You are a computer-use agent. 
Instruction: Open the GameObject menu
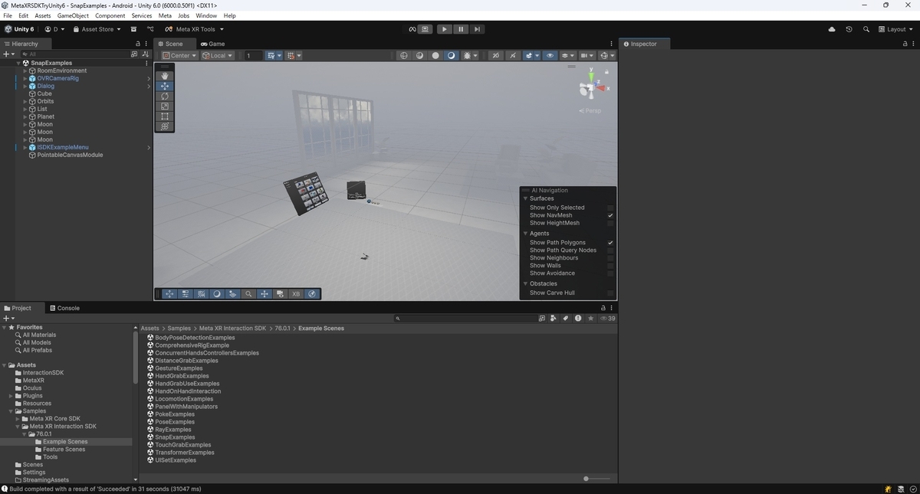tap(73, 15)
